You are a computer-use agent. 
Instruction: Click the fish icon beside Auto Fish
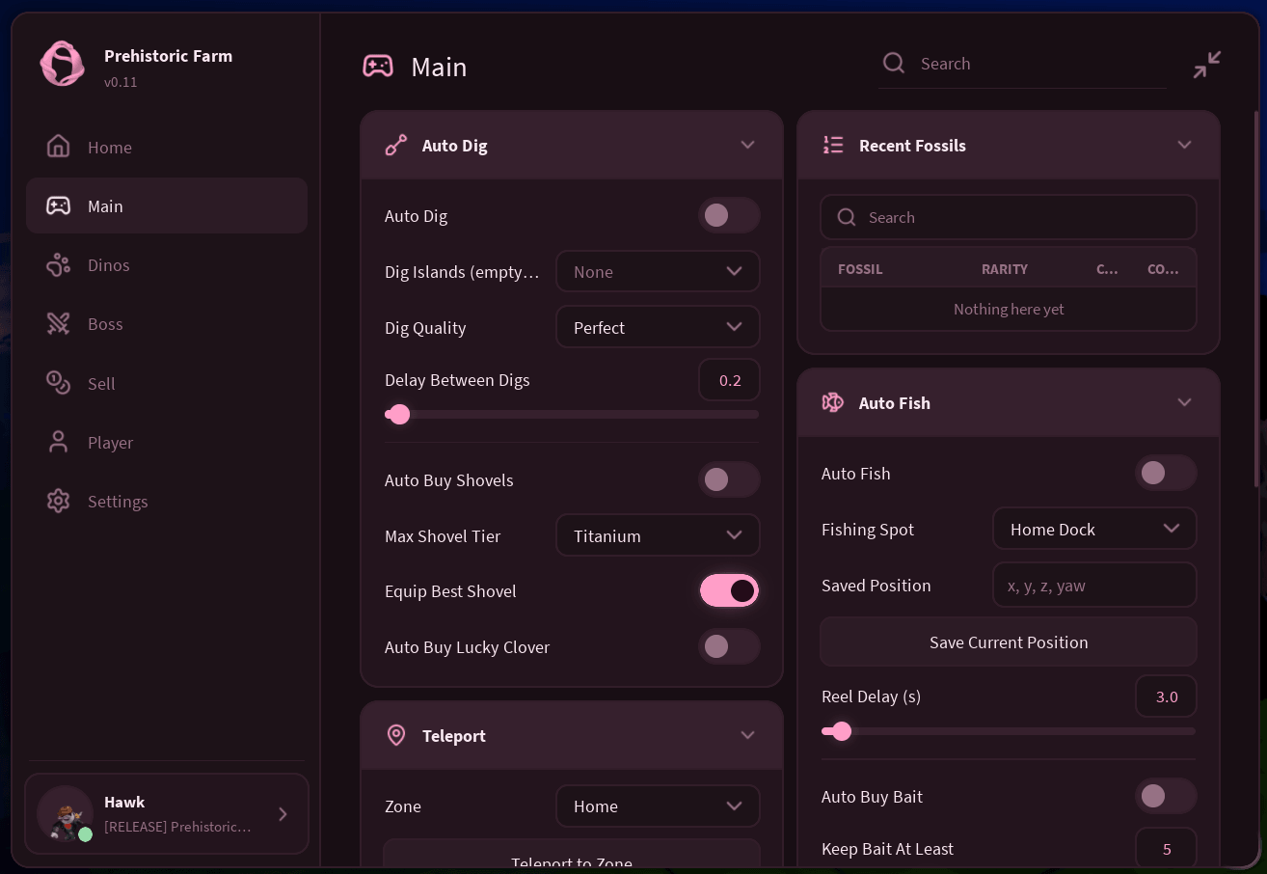tap(833, 402)
